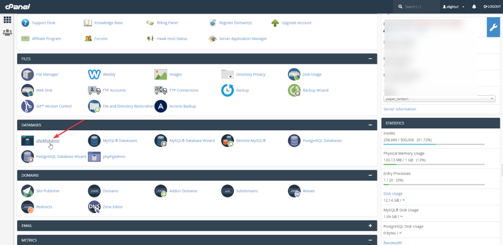Open the Git Version Control icon

coord(28,106)
